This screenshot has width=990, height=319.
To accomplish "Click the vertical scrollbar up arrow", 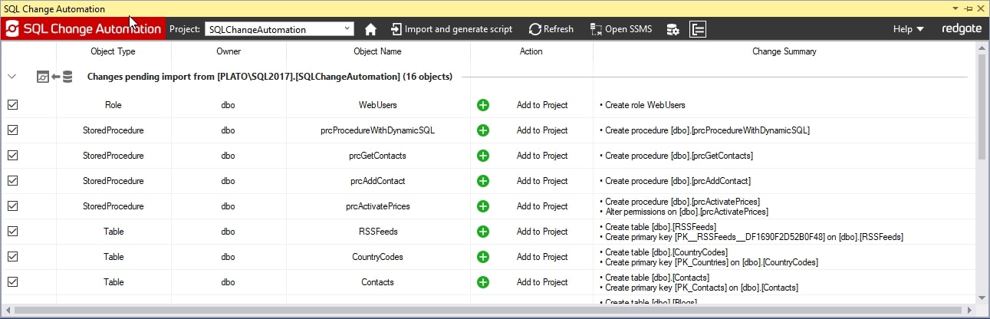I will [x=982, y=46].
